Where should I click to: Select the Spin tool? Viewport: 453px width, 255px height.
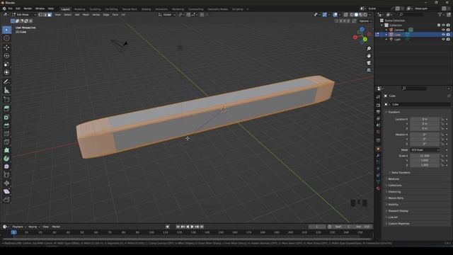6,159
